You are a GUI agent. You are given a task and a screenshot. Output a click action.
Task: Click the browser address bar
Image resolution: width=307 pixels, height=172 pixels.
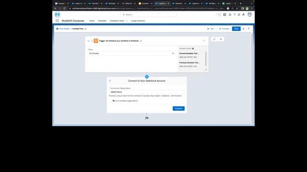tap(148, 9)
